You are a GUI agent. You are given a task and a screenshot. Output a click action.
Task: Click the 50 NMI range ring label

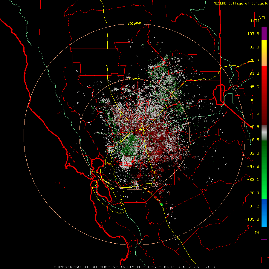pyautogui.click(x=134, y=79)
